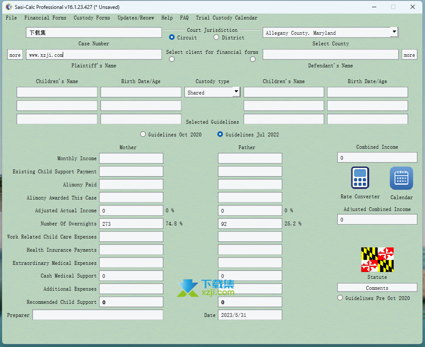Choose Guidelines Oct 2020 option
425x347 pixels.
click(x=143, y=134)
